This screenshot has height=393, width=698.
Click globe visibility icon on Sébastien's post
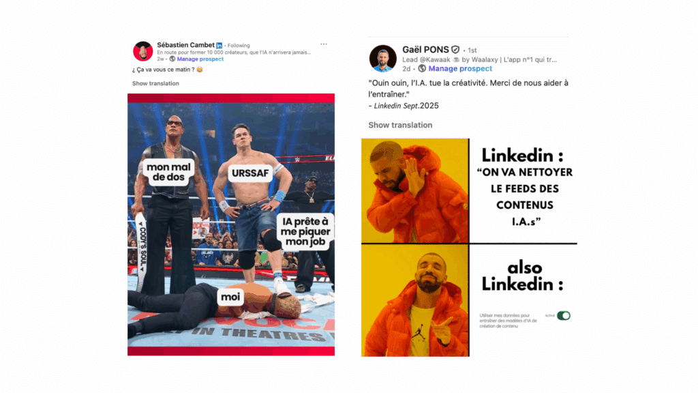pyautogui.click(x=172, y=59)
